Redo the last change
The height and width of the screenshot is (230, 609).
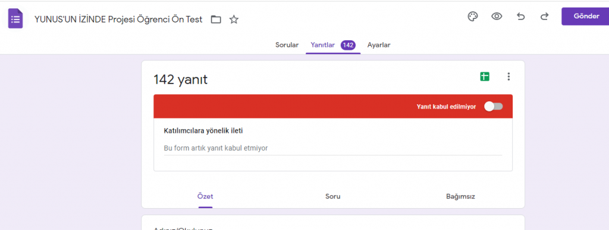545,17
